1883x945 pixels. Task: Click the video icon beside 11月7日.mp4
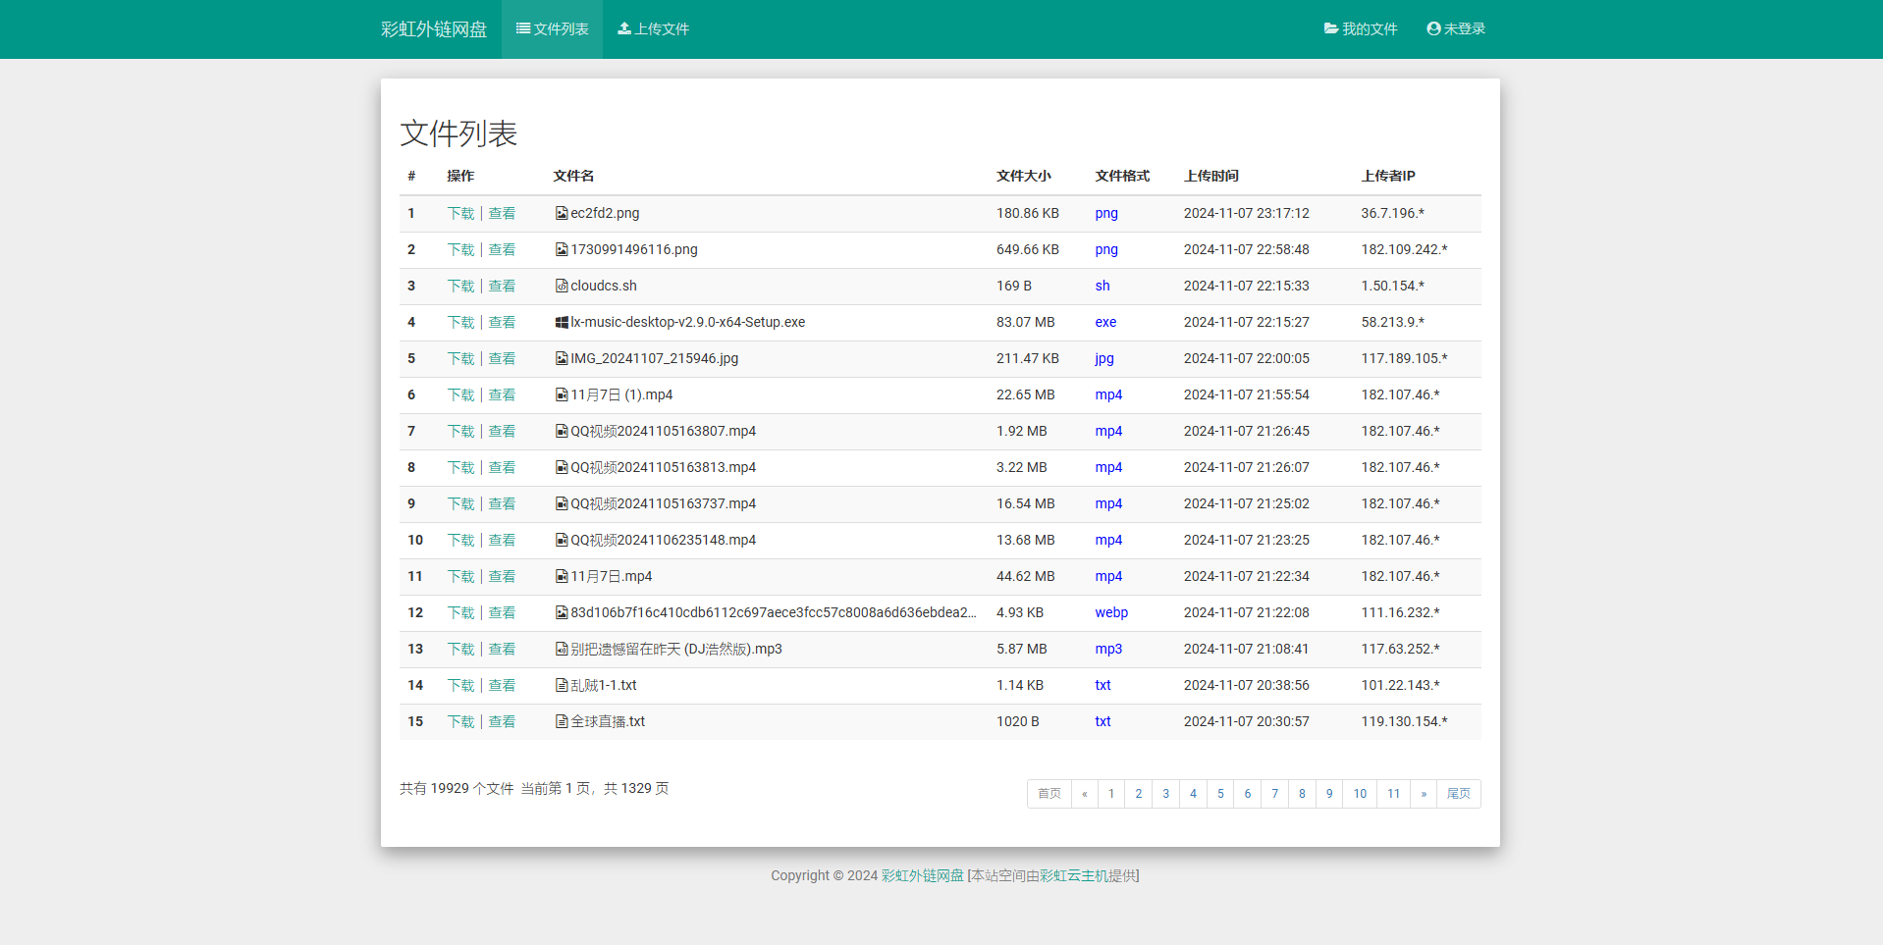point(562,576)
